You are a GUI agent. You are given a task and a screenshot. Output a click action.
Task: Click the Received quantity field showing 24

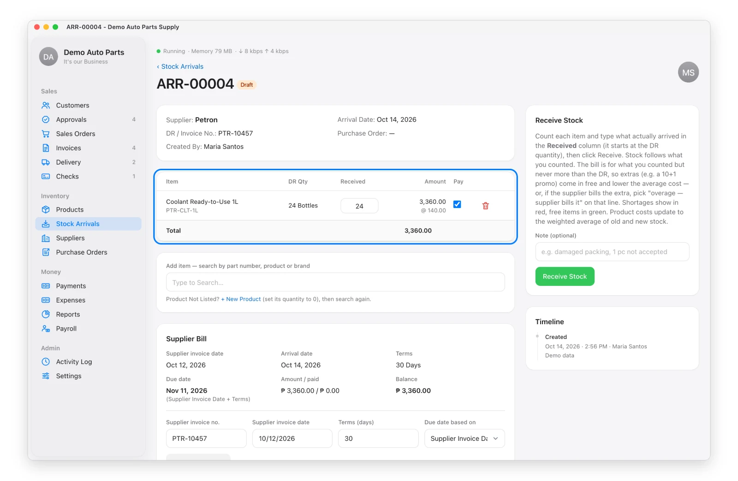(x=359, y=206)
